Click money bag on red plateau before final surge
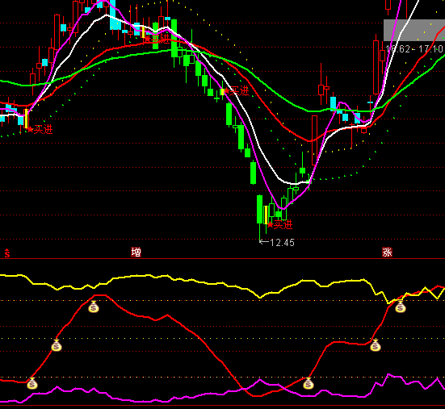This screenshot has width=445, height=409. click(376, 345)
